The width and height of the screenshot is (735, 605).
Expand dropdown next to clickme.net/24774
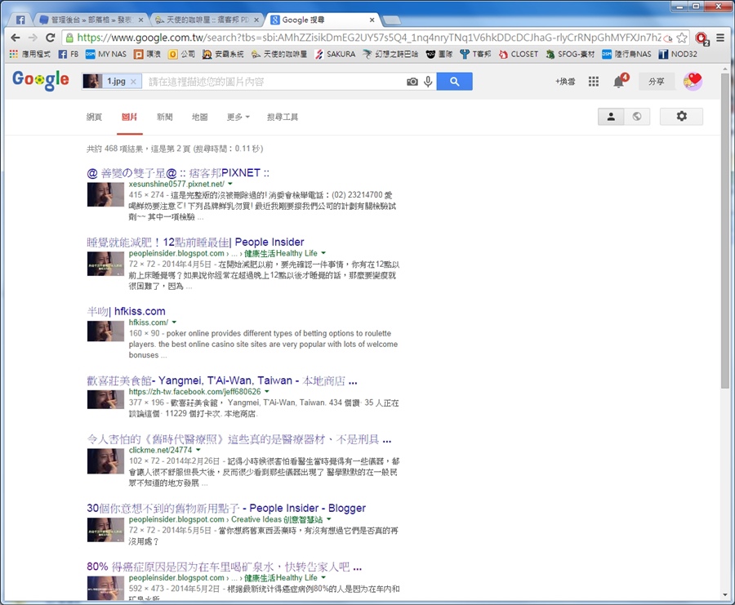(x=198, y=450)
